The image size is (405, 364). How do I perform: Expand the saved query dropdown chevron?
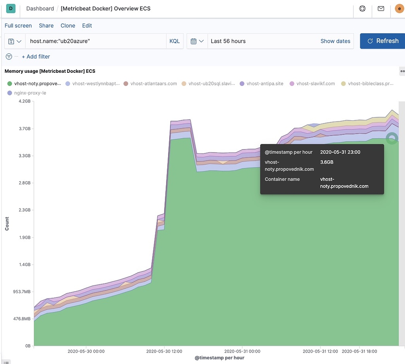point(18,41)
